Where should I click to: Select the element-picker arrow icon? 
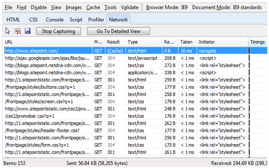point(7,31)
